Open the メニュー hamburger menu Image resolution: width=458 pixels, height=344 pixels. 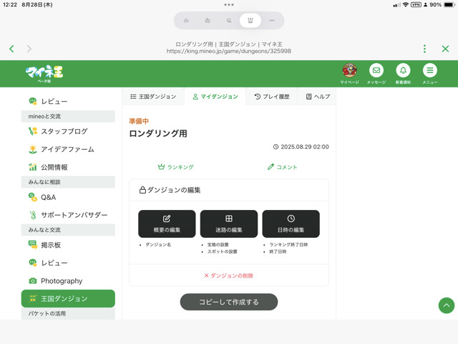click(429, 70)
